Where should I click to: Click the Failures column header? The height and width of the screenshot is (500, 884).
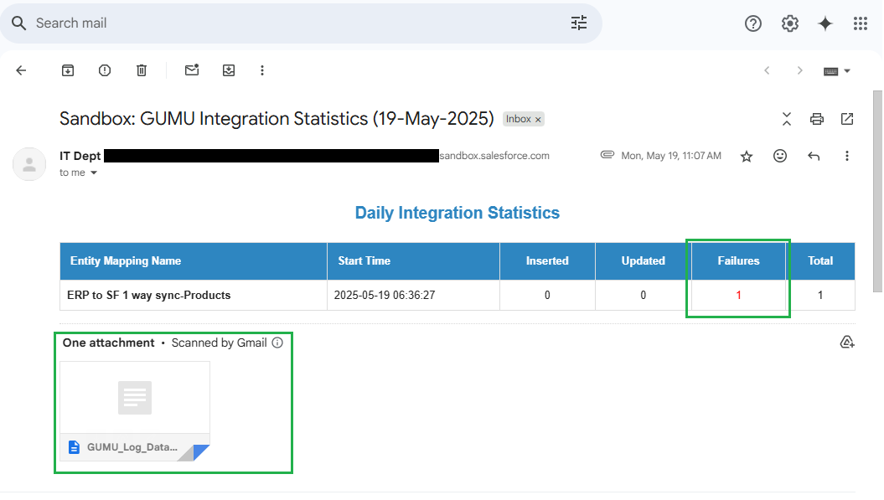click(738, 261)
